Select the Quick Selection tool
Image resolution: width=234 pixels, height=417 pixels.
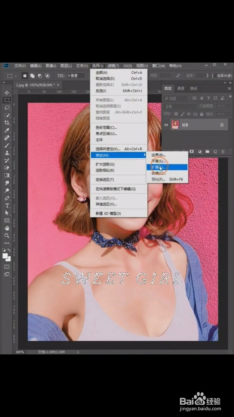point(7,115)
